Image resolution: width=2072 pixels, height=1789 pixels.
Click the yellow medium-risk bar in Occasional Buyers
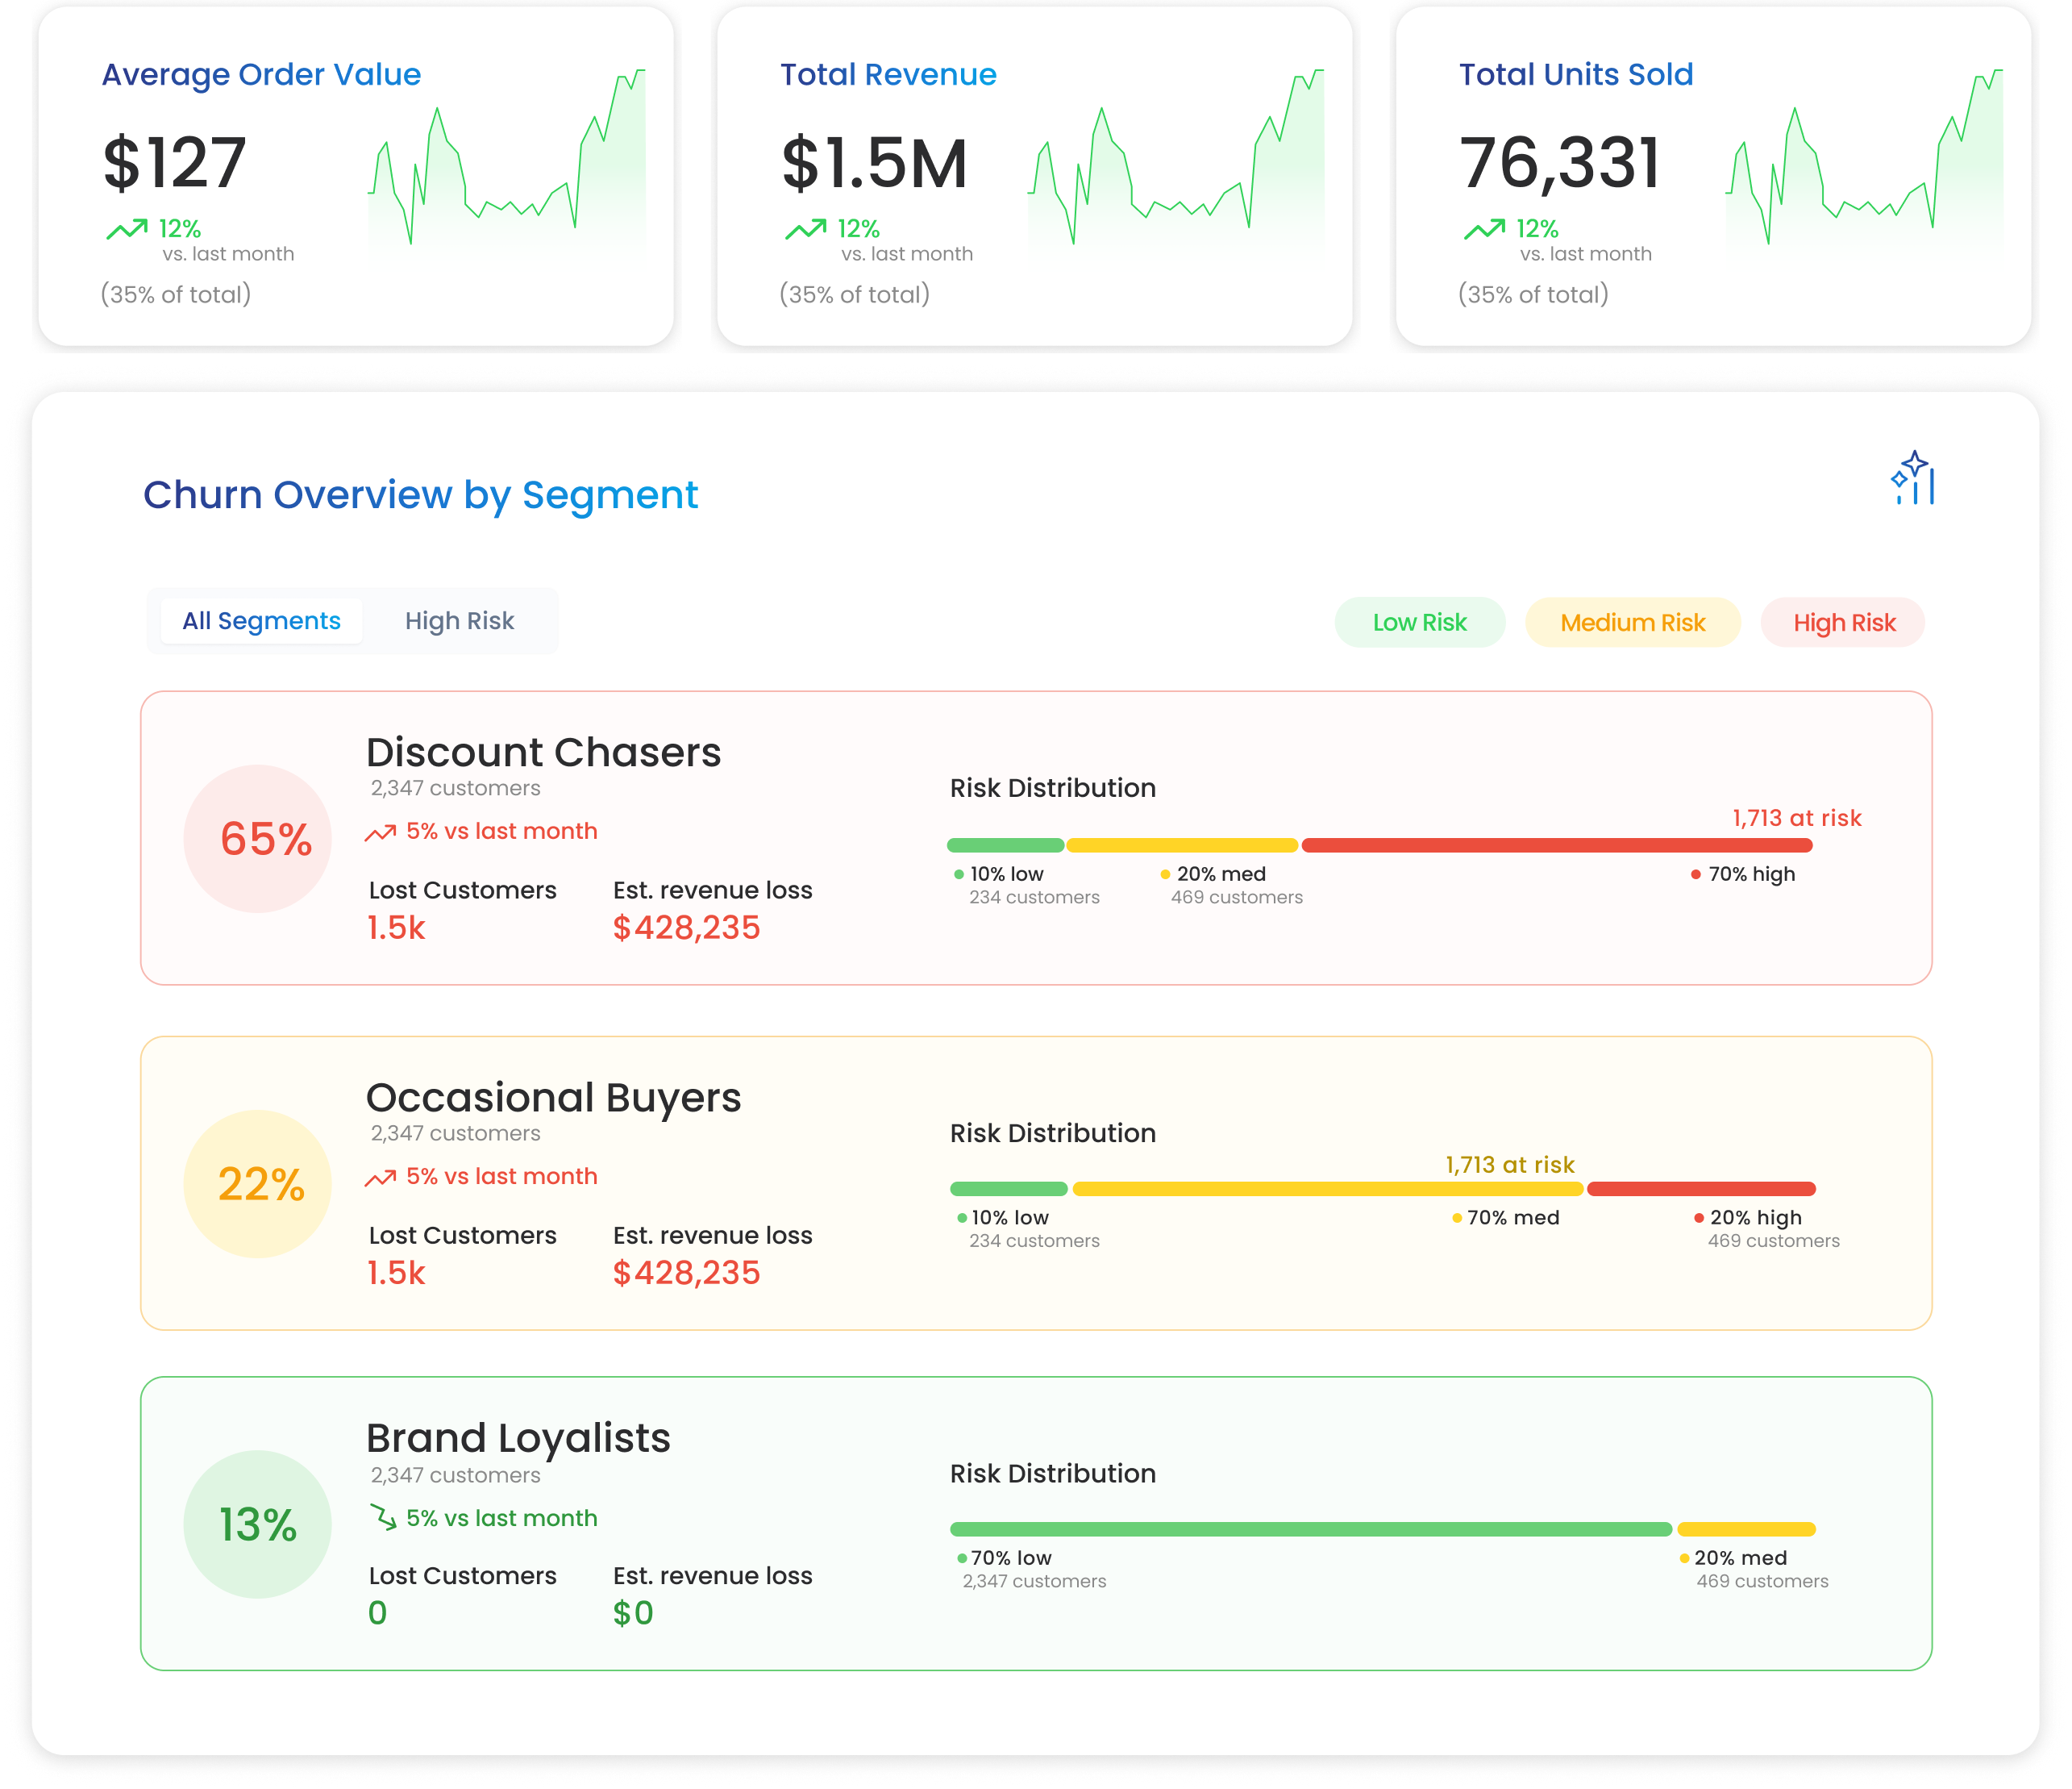tap(1328, 1189)
